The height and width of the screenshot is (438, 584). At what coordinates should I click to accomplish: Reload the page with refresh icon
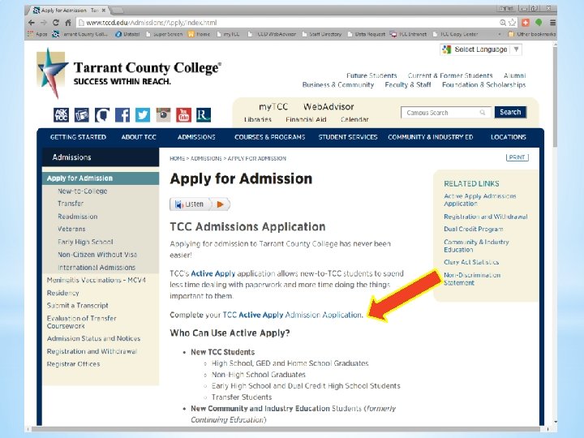[x=56, y=23]
